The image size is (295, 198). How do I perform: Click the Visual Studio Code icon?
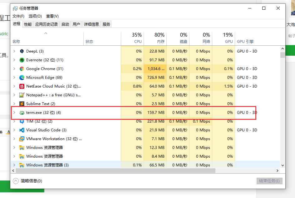pyautogui.click(x=22, y=130)
